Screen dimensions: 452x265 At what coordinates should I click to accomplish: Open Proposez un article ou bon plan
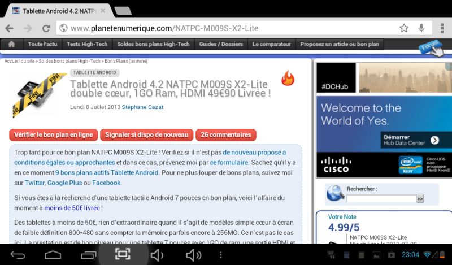pos(340,44)
